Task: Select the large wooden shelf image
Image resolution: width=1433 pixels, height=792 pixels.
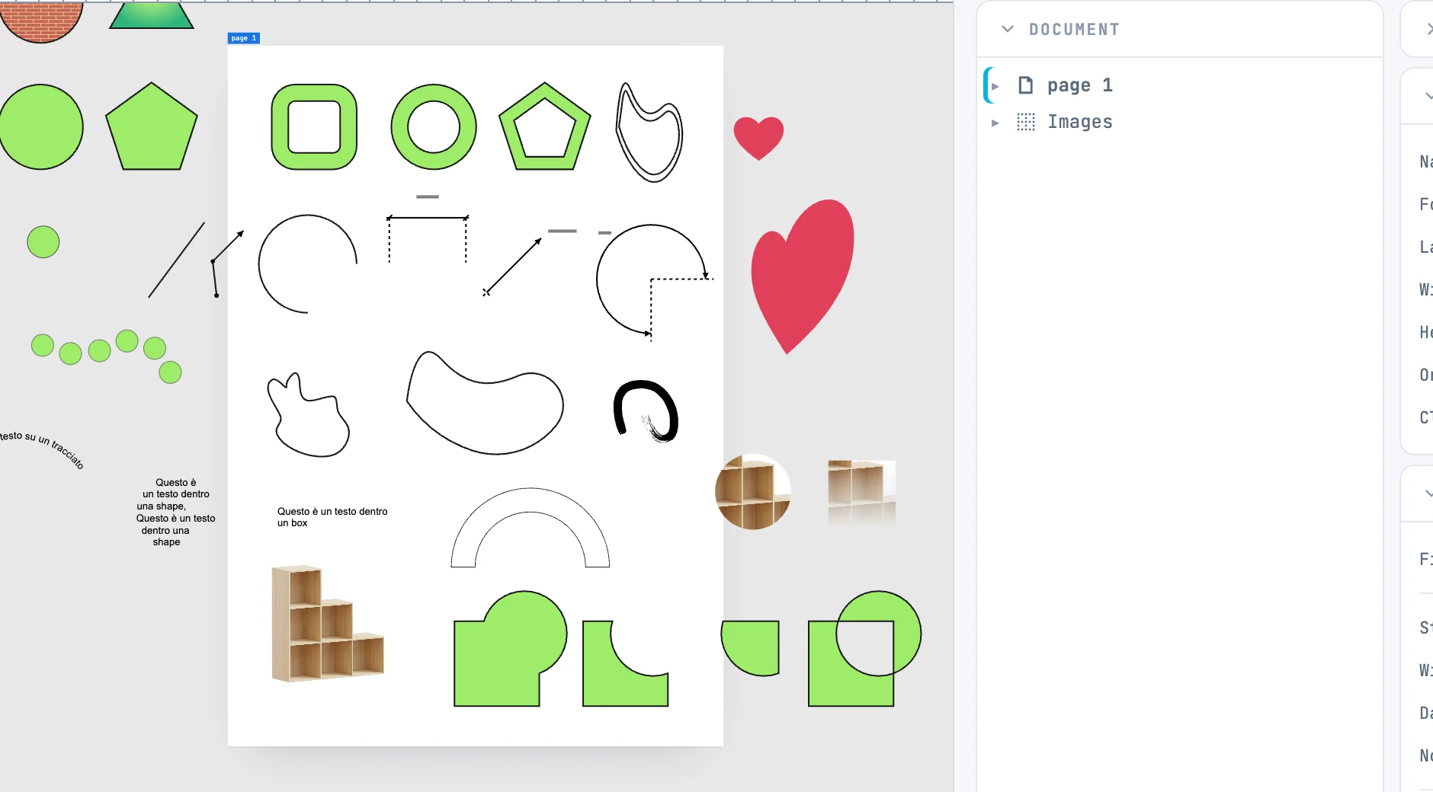Action: (x=328, y=623)
